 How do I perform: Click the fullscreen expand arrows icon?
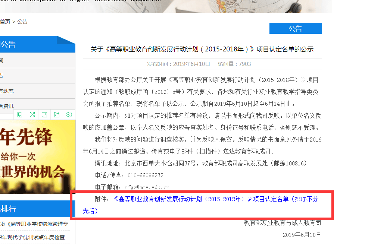pos(32,114)
